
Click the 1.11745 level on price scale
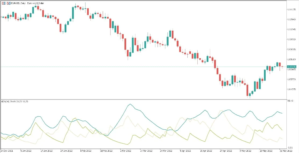pos(291,29)
